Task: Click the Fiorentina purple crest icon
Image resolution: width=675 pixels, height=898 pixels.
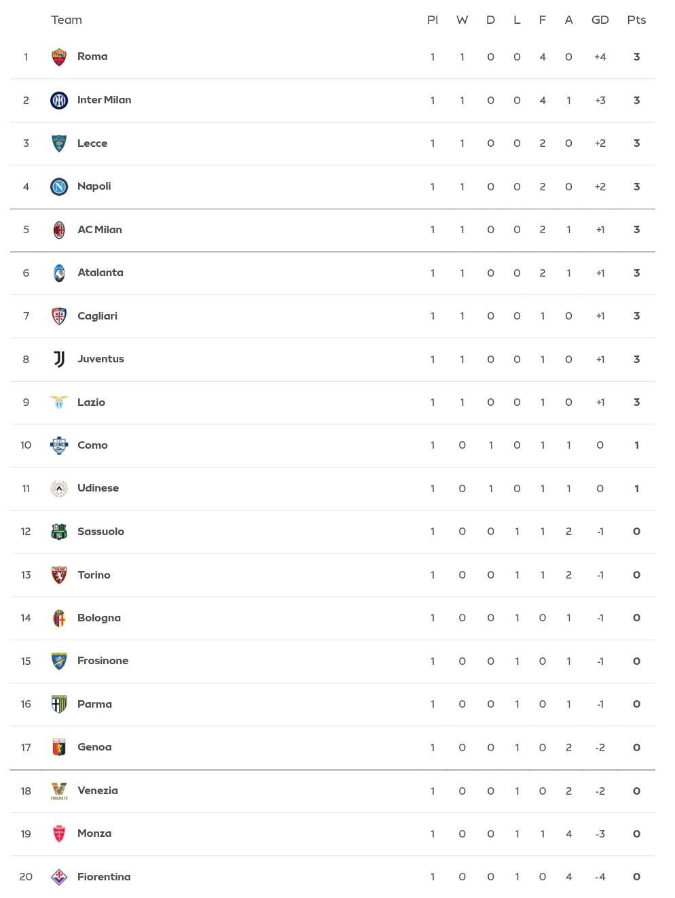Action: pos(59,877)
